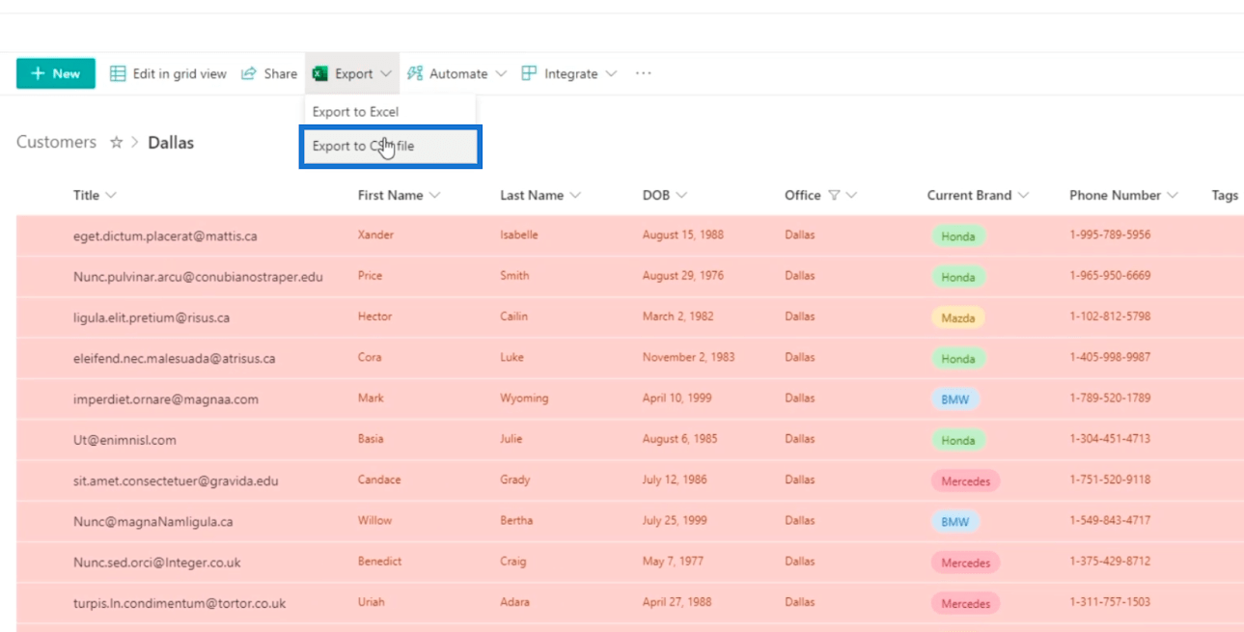This screenshot has height=632, width=1244.
Task: Click first name Hector cell
Action: coord(374,316)
